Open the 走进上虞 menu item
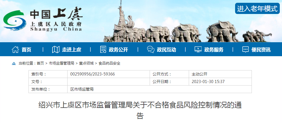This screenshot has height=123, width=282. (x=71, y=50)
